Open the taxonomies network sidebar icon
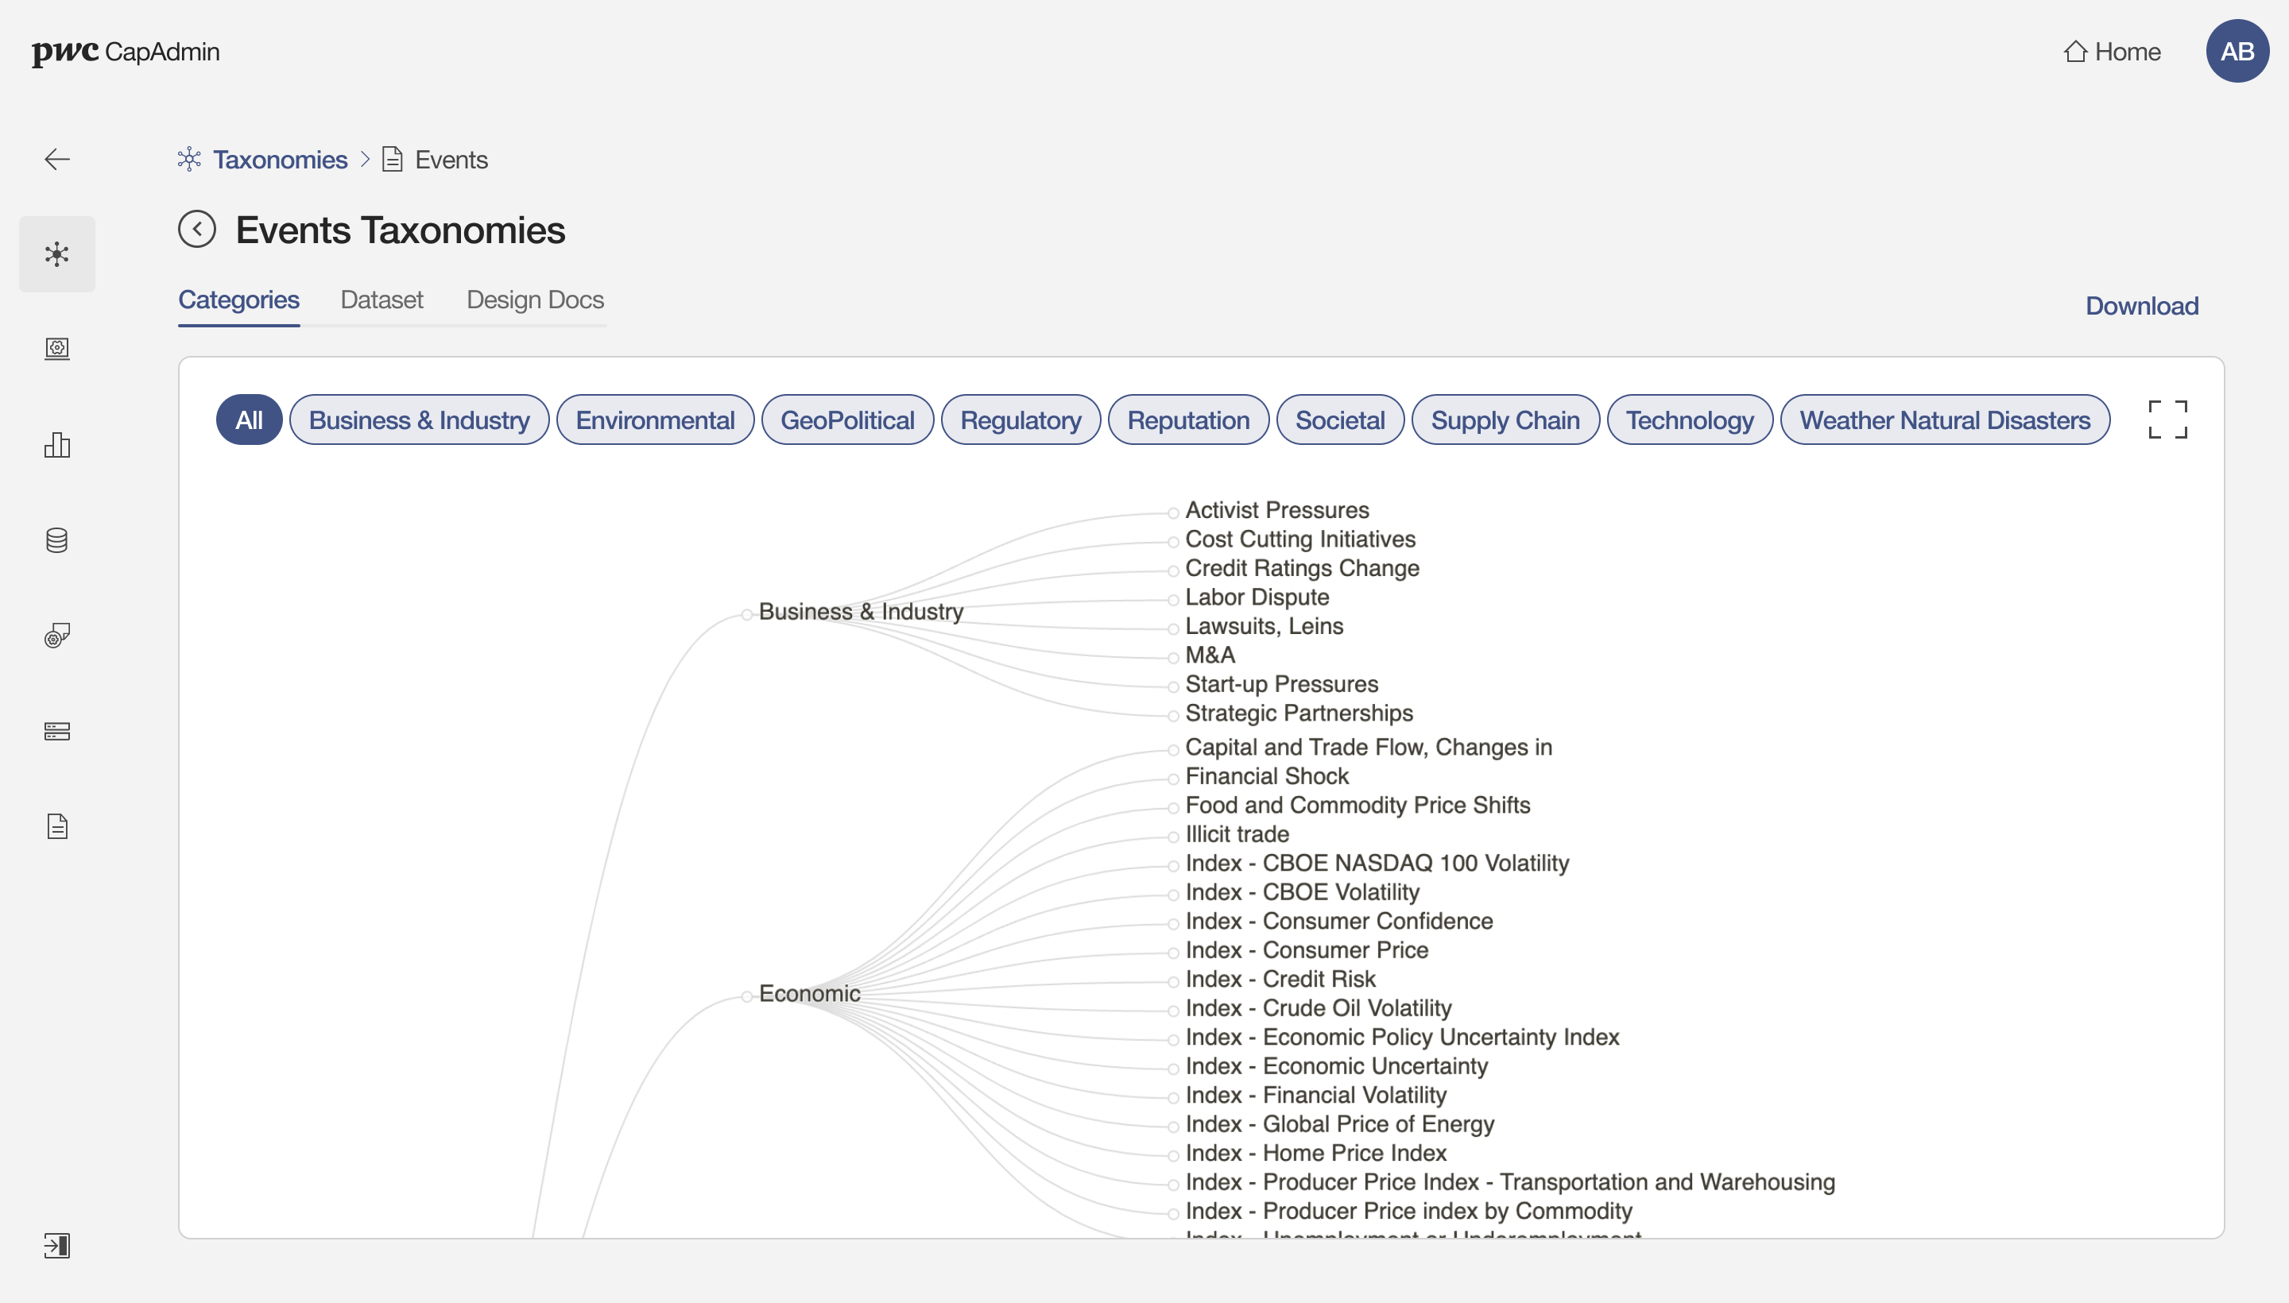Image resolution: width=2289 pixels, height=1303 pixels. 56,254
